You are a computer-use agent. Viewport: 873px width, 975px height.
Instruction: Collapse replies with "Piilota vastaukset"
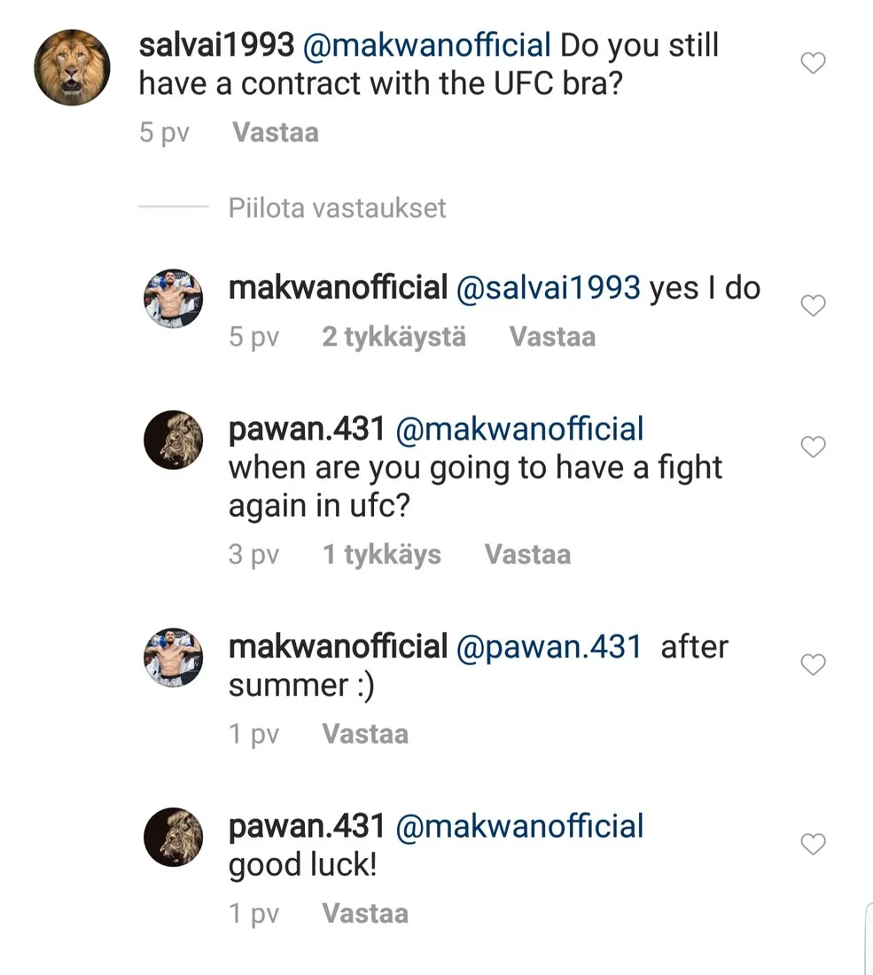337,208
